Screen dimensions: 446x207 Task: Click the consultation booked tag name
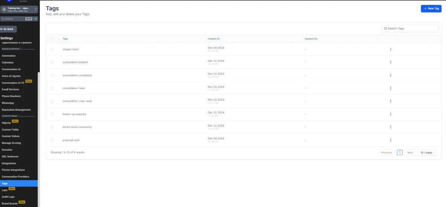[x=75, y=62]
